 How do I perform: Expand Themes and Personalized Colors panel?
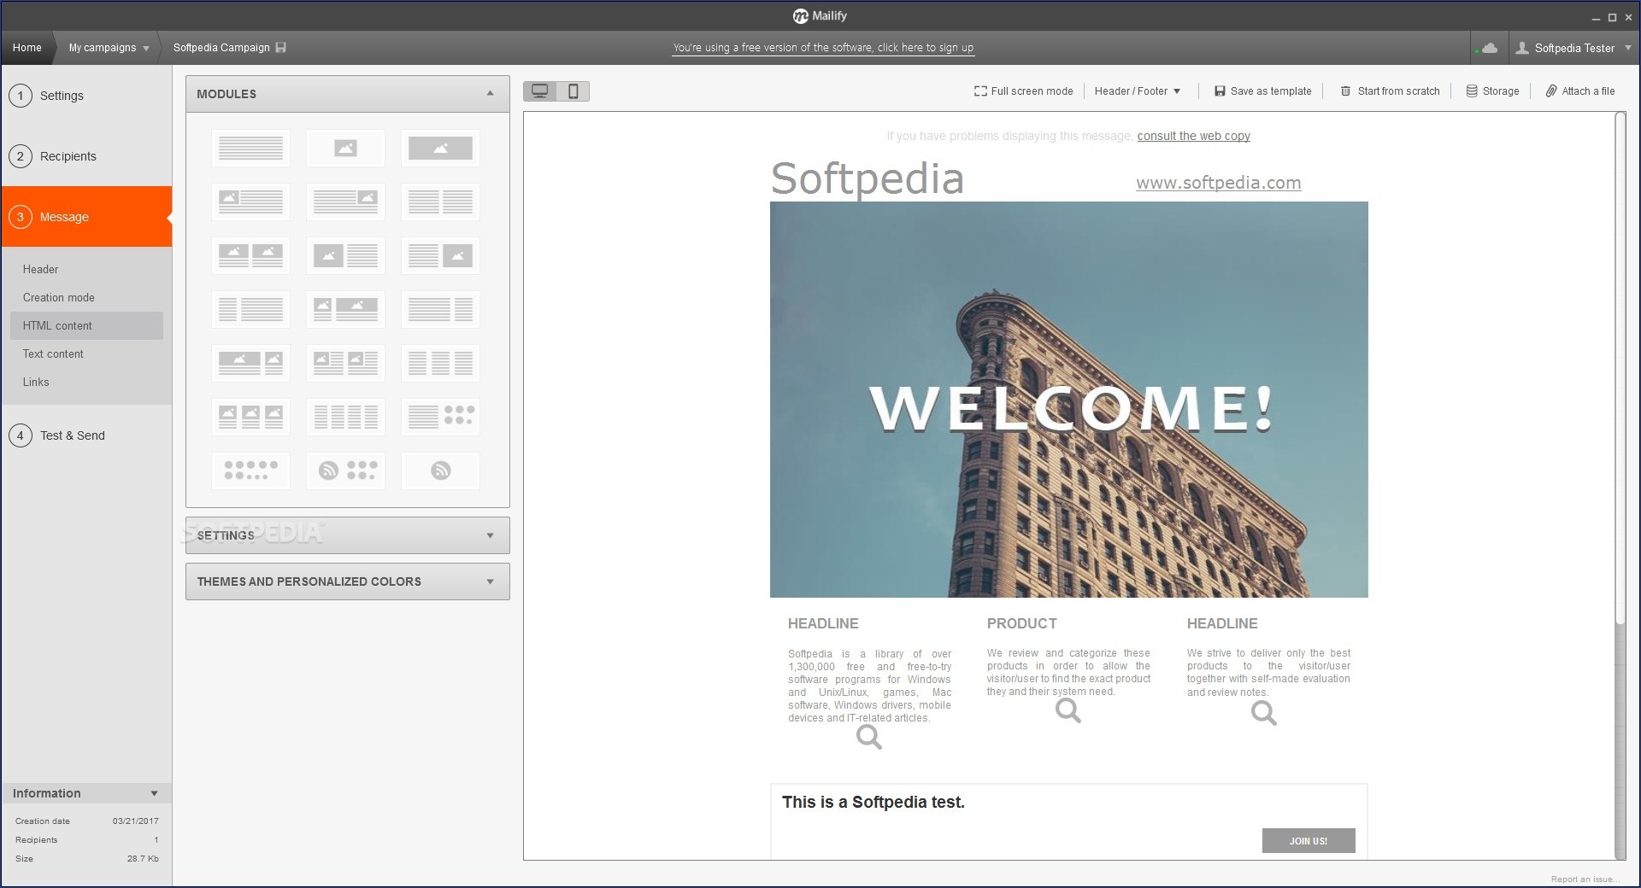tap(347, 581)
